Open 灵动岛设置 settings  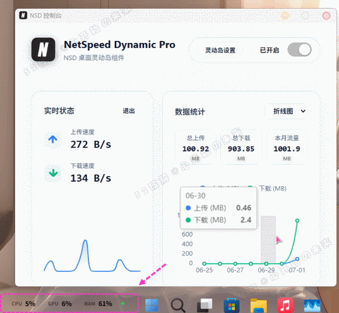pyautogui.click(x=220, y=50)
